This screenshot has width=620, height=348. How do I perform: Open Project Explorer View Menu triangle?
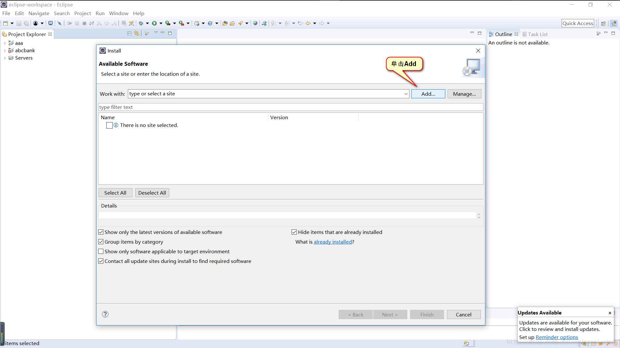(x=156, y=33)
